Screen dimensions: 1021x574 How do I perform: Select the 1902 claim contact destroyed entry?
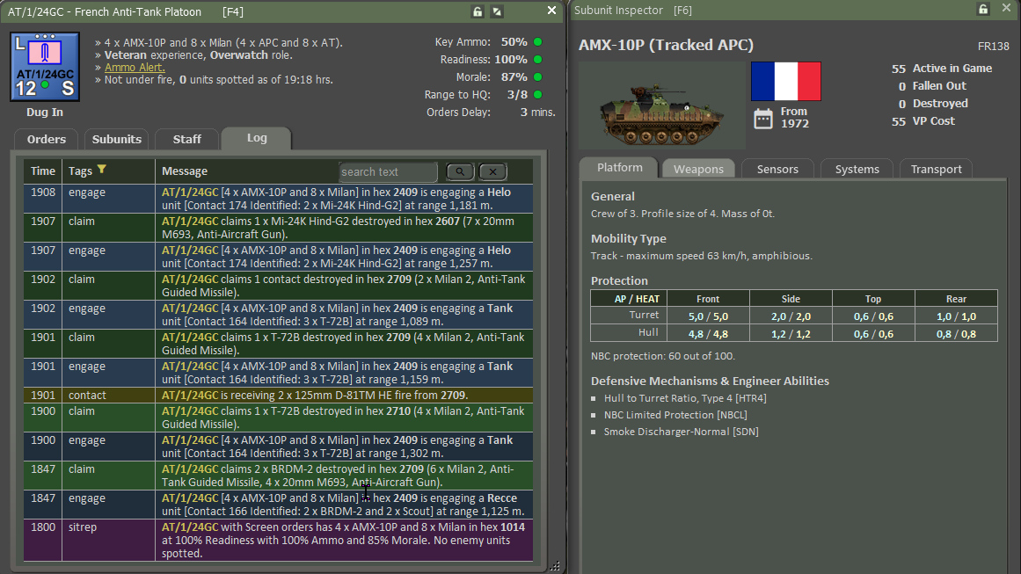click(x=278, y=286)
